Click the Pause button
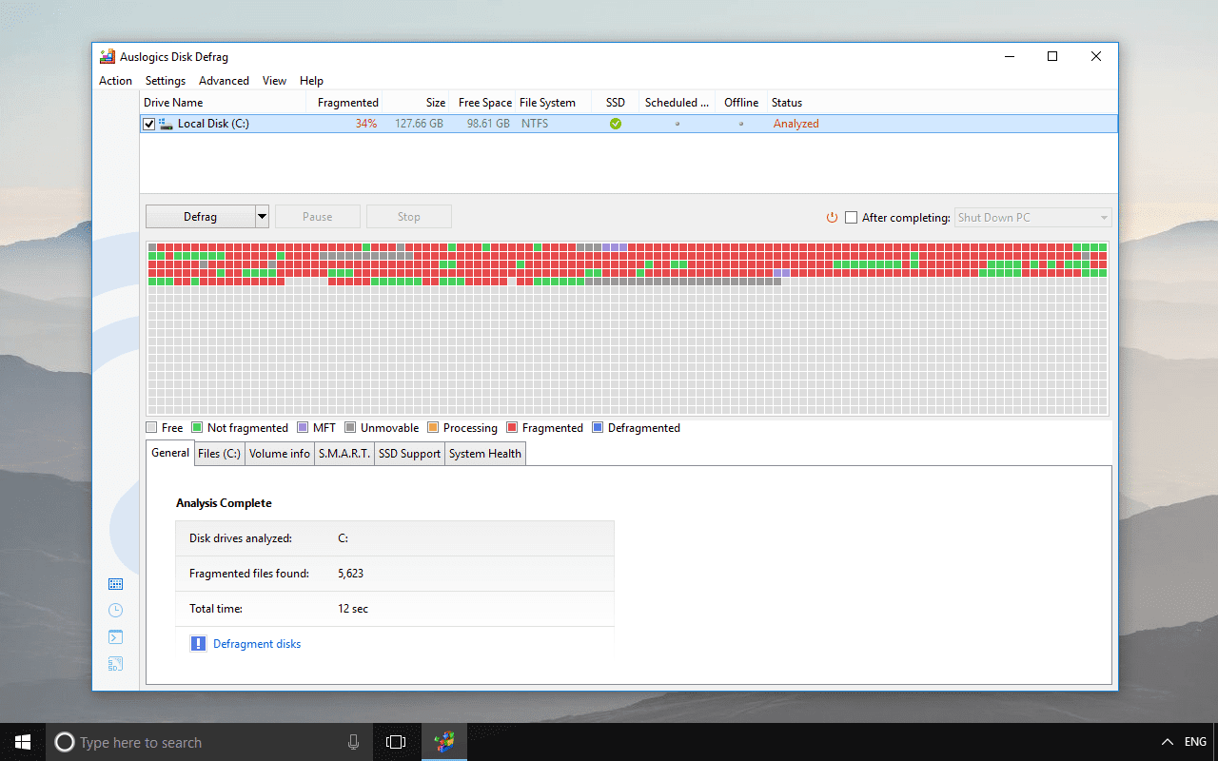This screenshot has height=761, width=1218. pyautogui.click(x=318, y=217)
